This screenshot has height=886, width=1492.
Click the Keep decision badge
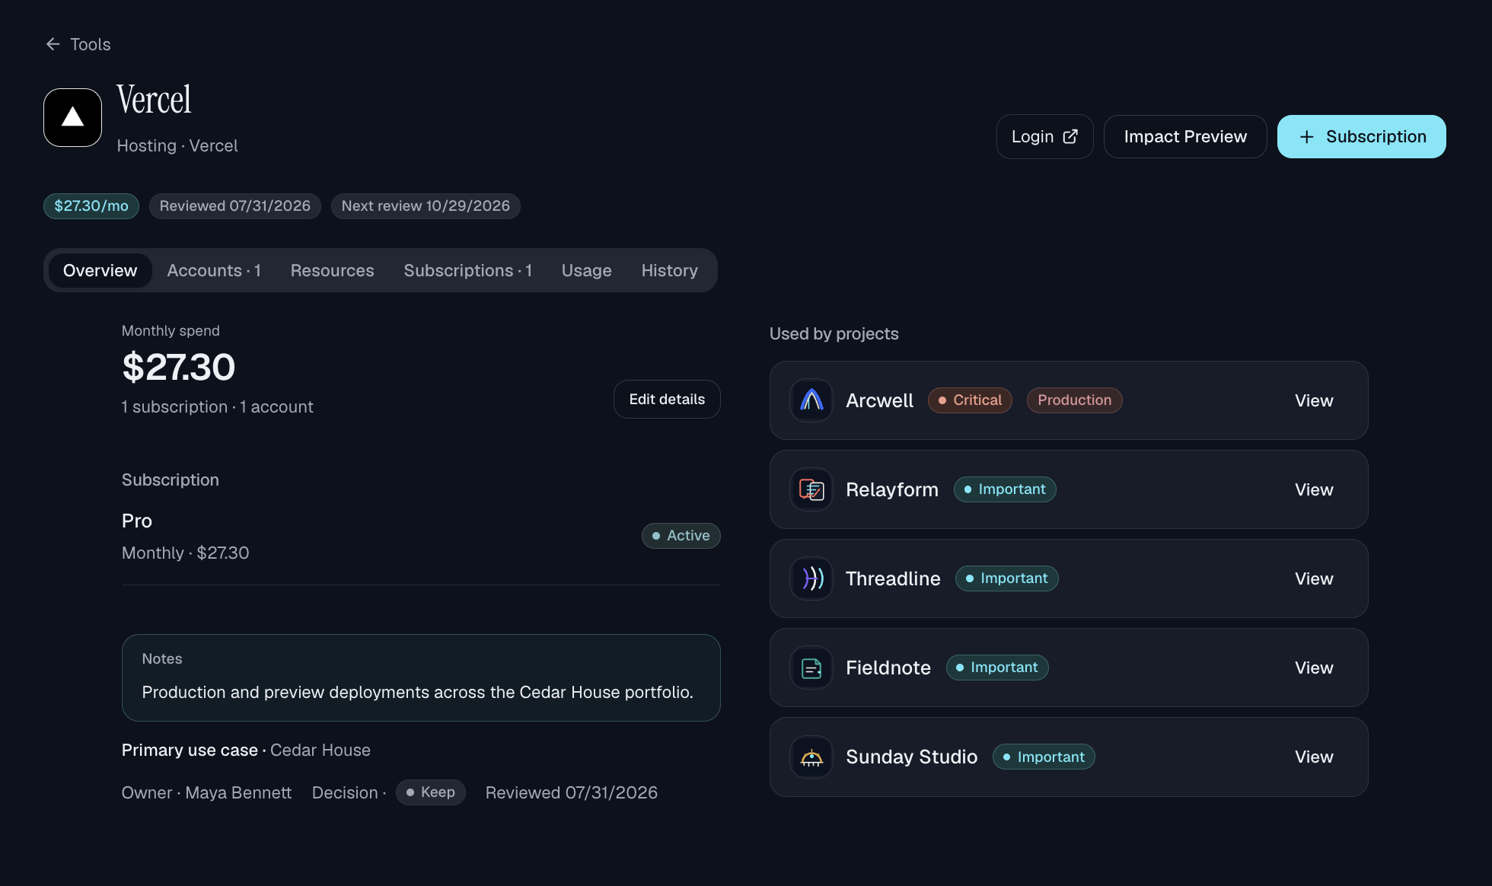[x=430, y=792]
